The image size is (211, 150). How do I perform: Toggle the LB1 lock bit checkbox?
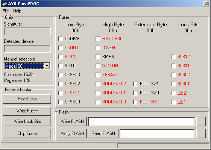(173, 102)
